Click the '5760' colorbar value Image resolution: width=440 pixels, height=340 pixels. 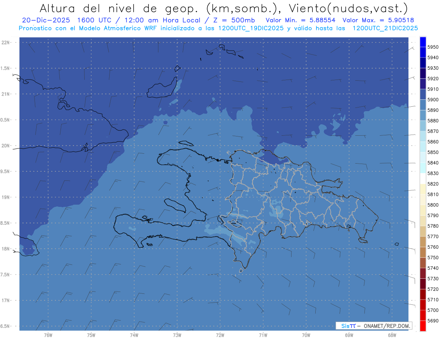pos(433,247)
